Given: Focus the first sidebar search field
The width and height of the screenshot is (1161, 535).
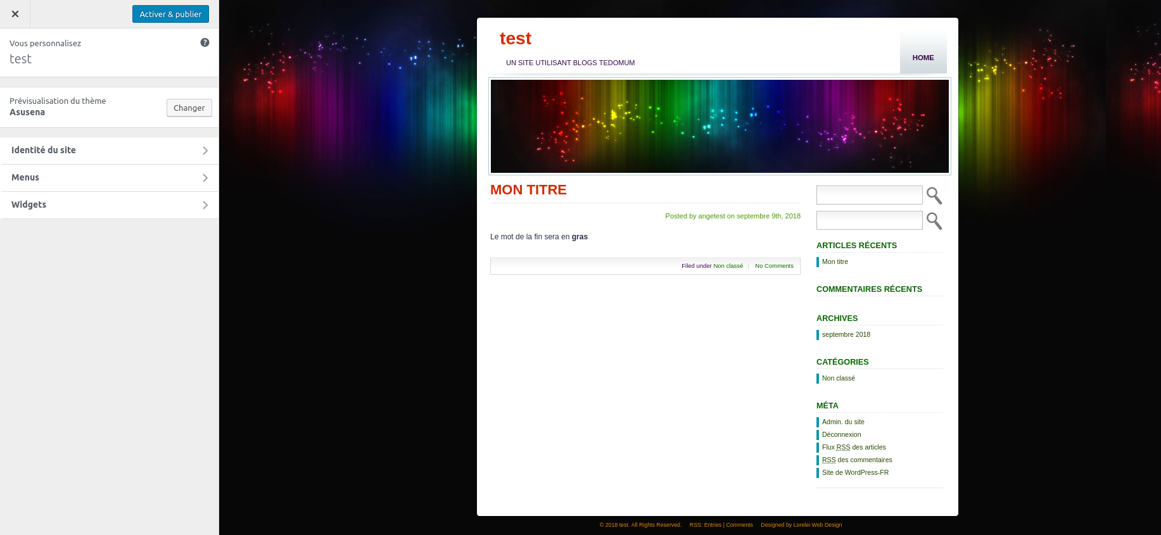Looking at the screenshot, I should coord(869,195).
